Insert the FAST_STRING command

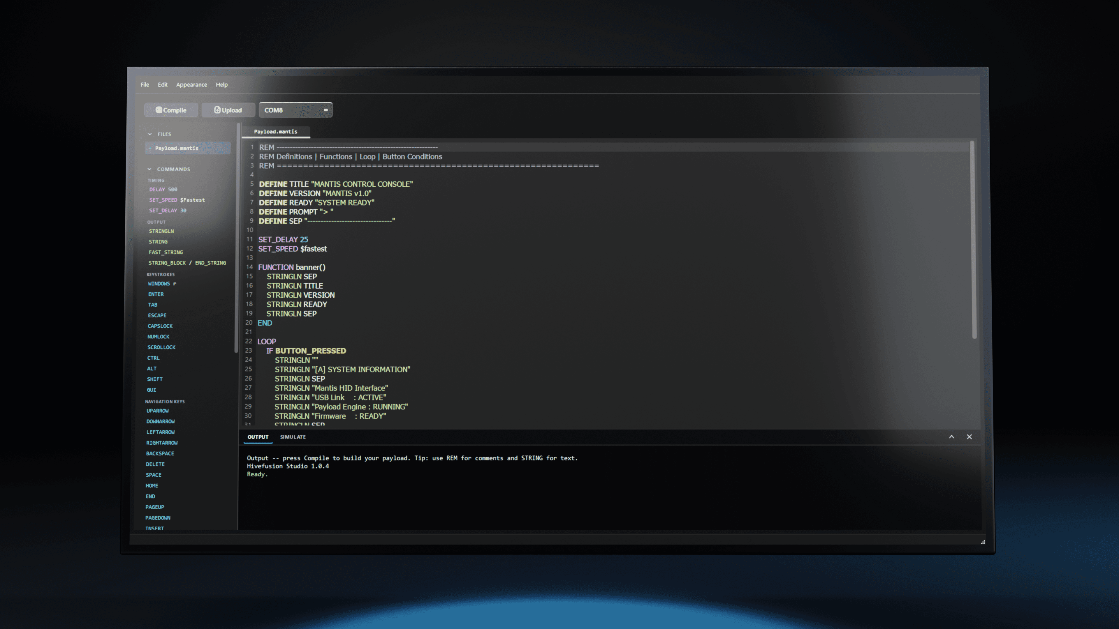166,252
